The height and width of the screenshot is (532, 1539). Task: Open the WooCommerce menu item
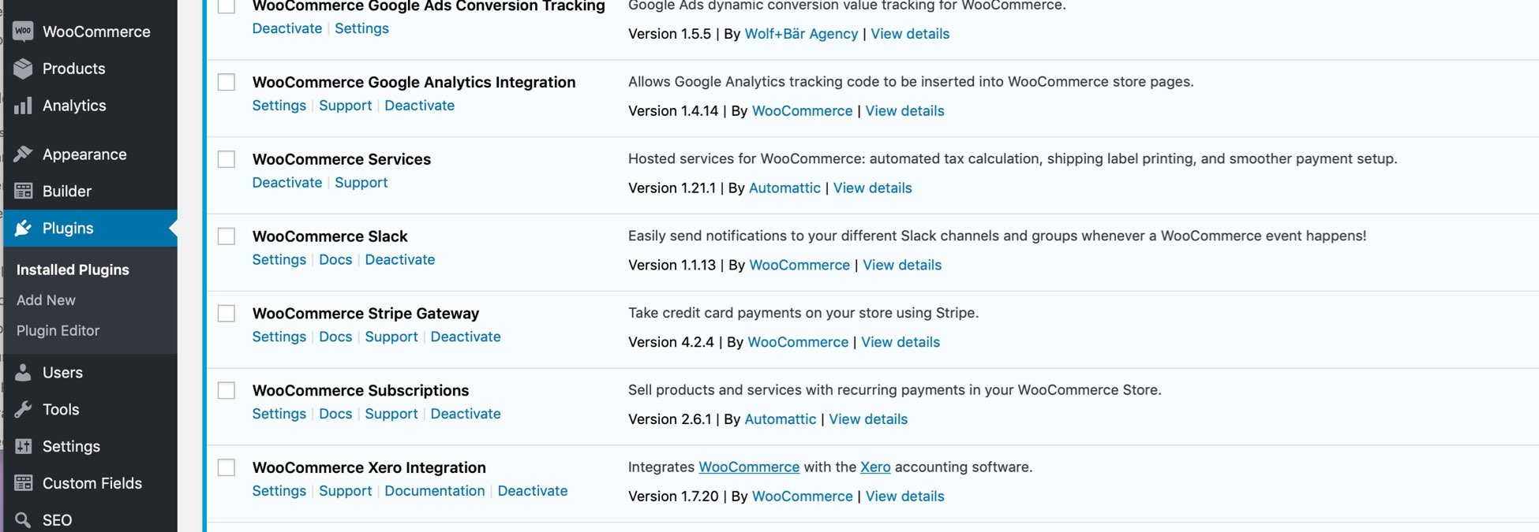click(x=96, y=32)
